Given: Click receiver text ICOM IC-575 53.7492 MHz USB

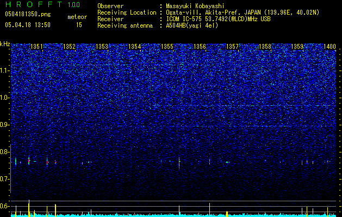Looking at the screenshot, I should (x=218, y=19).
